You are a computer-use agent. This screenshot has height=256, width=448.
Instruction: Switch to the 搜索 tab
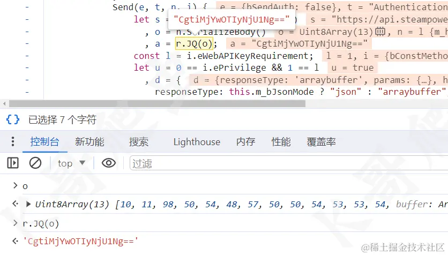pyautogui.click(x=139, y=142)
